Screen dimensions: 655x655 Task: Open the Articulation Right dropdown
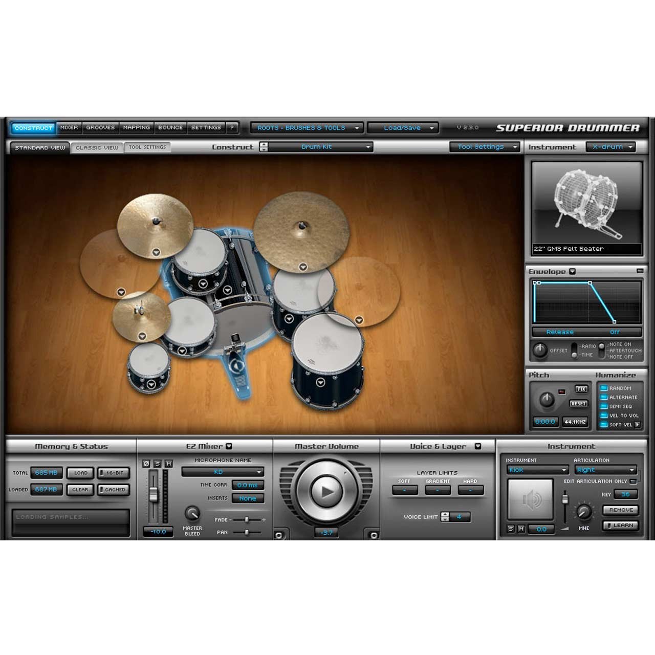pos(605,470)
